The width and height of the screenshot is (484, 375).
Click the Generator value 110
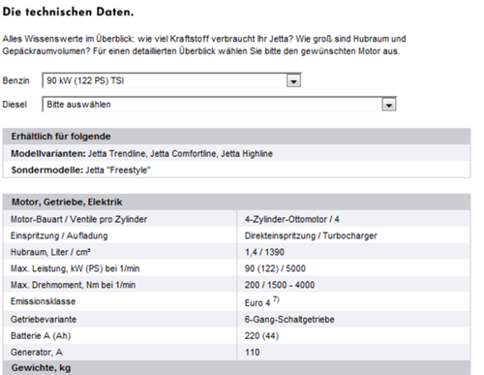[252, 352]
